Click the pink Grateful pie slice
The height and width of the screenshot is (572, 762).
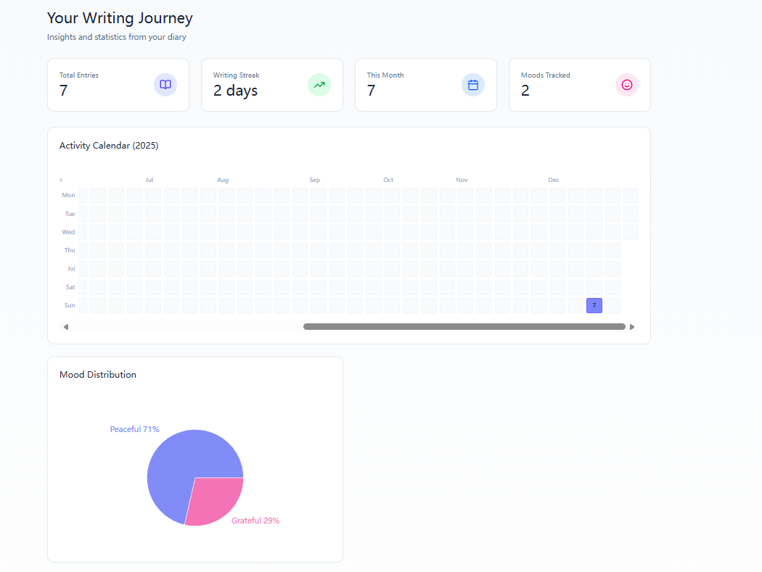(216, 499)
